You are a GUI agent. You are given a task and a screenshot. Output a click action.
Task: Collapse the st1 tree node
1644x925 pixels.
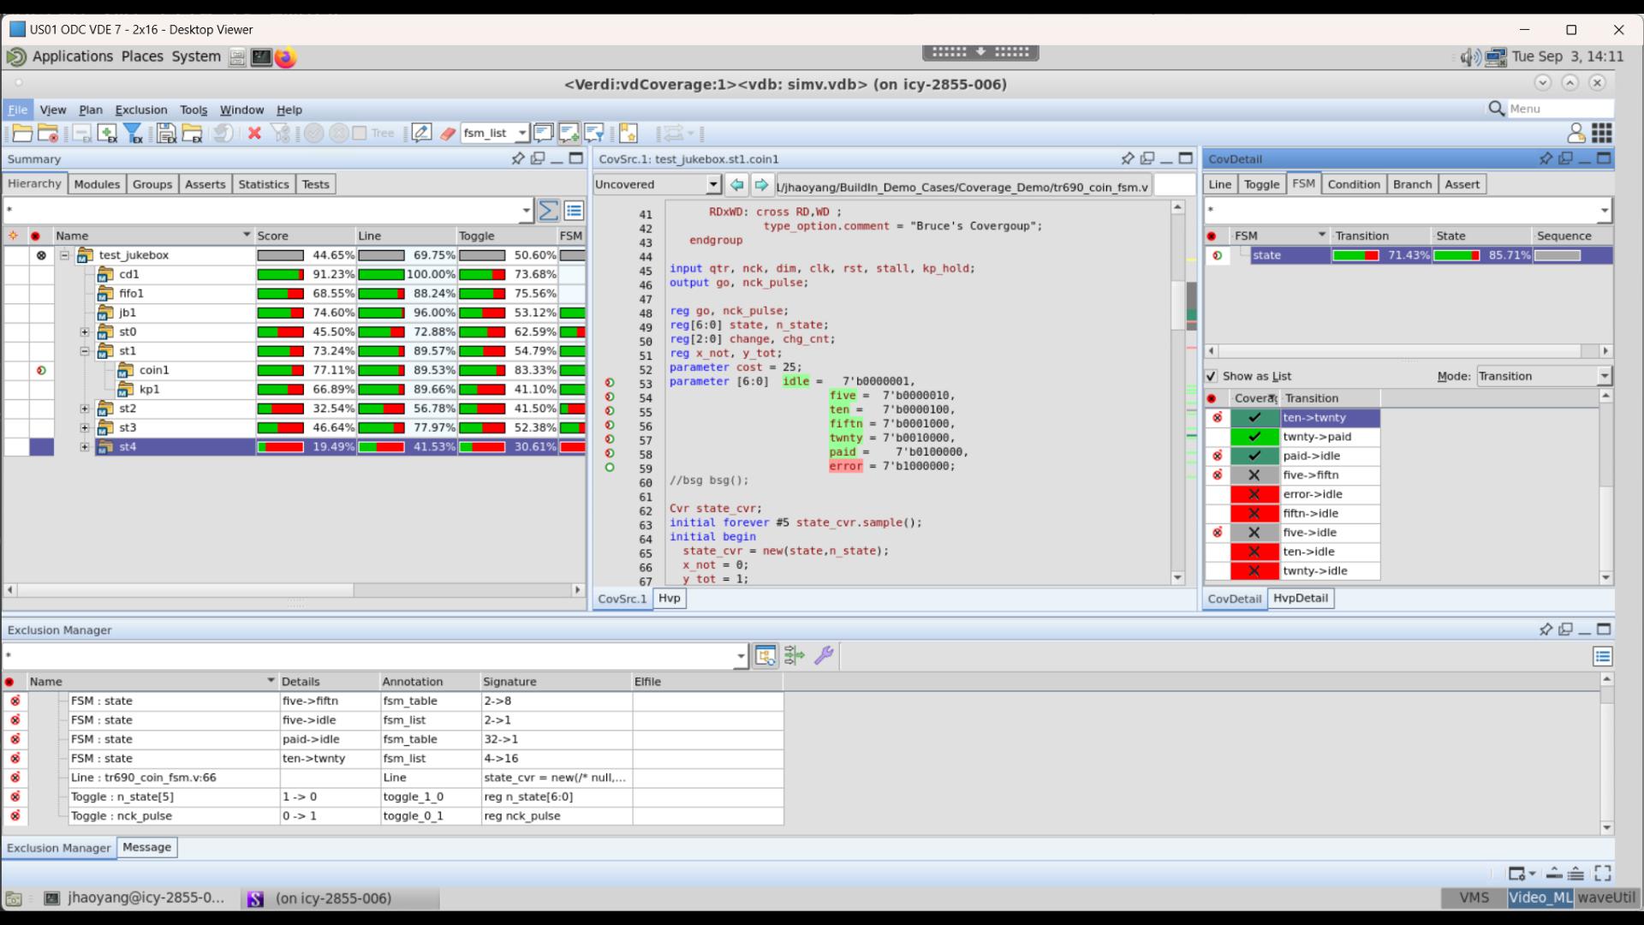(85, 351)
